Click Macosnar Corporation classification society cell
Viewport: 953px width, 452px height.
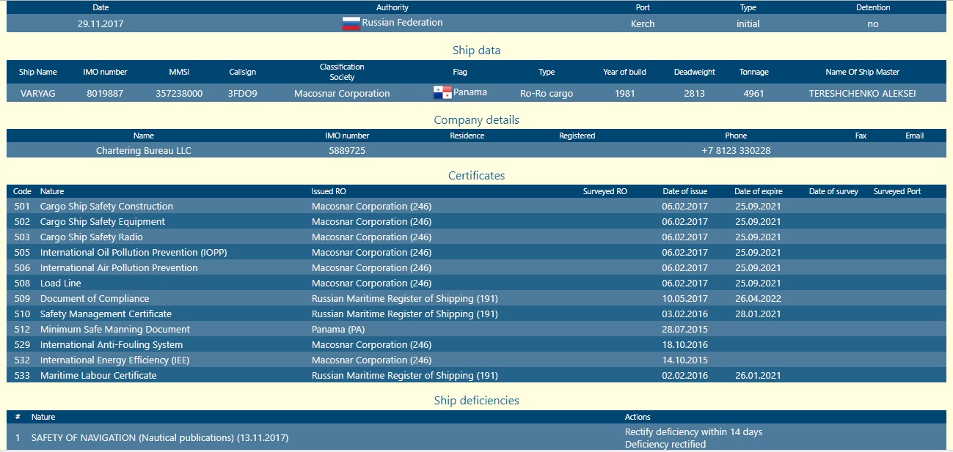pos(342,94)
